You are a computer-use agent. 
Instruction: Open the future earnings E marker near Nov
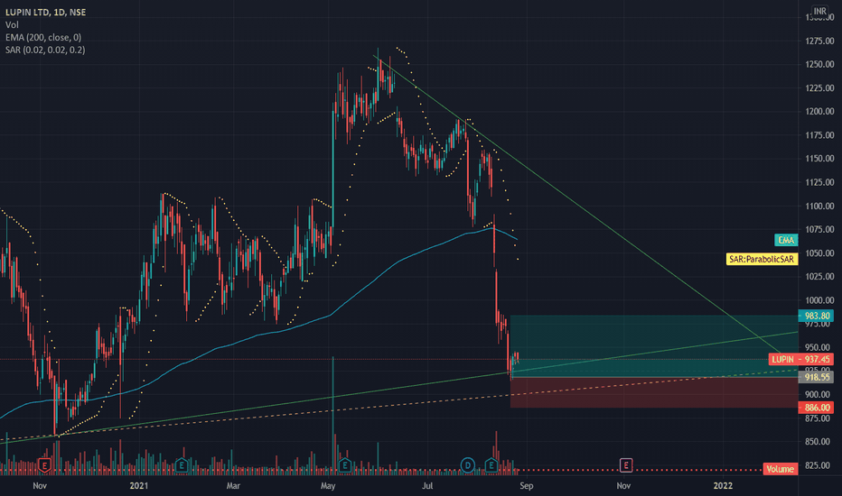pyautogui.click(x=625, y=465)
